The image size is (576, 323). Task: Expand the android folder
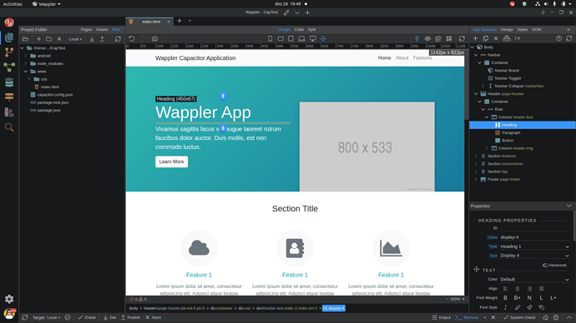25,56
